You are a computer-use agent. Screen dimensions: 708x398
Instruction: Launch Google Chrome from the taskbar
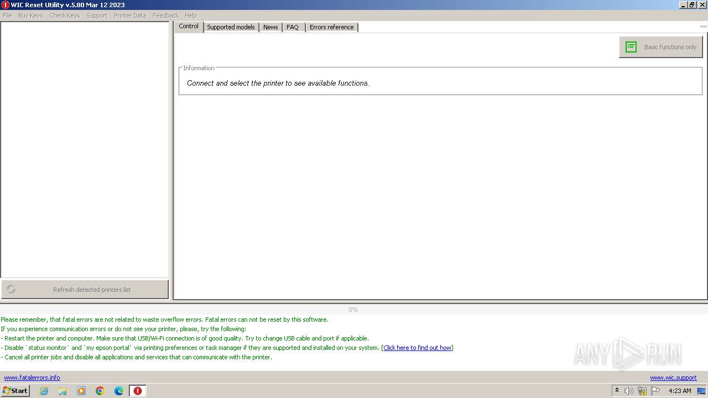click(100, 391)
